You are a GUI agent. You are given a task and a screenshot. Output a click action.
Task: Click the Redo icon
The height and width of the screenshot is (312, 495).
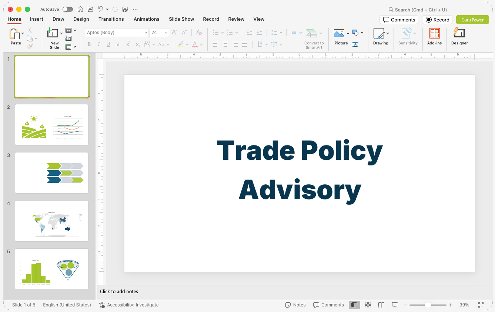[x=115, y=9]
